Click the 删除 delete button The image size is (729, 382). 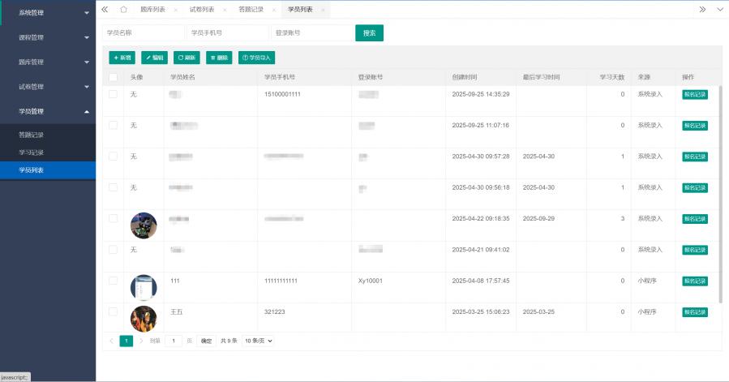pyautogui.click(x=219, y=58)
